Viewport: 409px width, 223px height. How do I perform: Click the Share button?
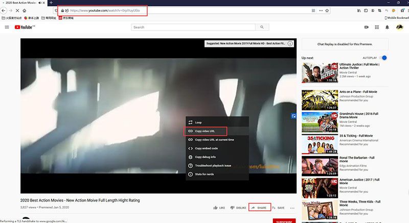click(259, 208)
